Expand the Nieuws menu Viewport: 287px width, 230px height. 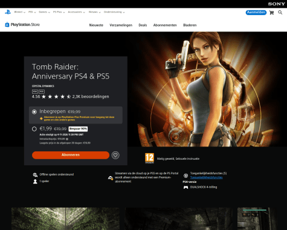pyautogui.click(x=94, y=12)
